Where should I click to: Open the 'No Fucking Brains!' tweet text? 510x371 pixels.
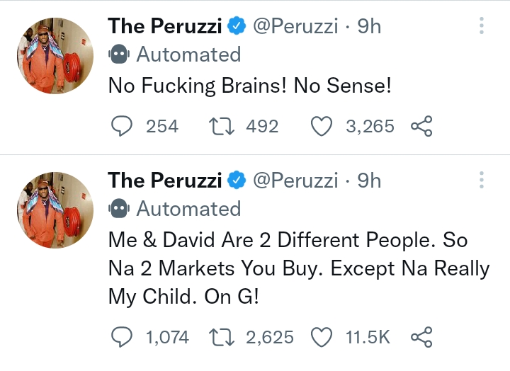tap(248, 86)
